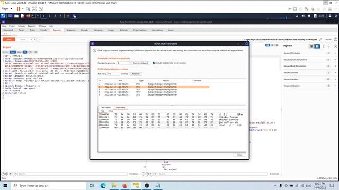This screenshot has height=190, width=339.
Task: Close the Inspector panel with X icon
Action: pyautogui.click(x=335, y=46)
